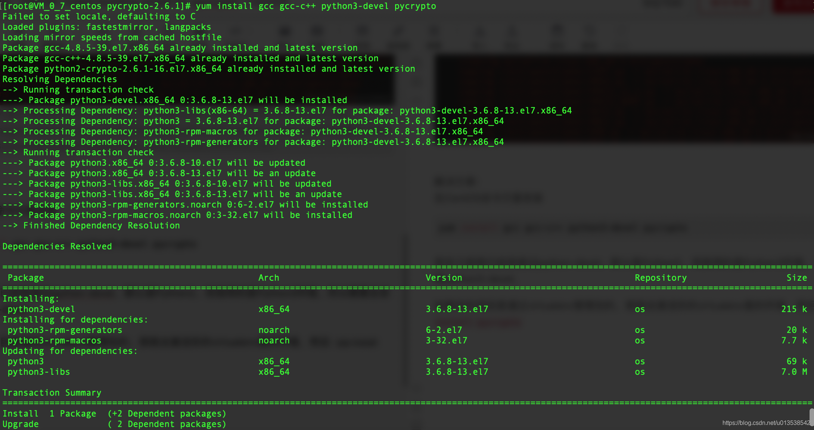The image size is (814, 430).
Task: Select python3-devel row in package table
Action: click(x=41, y=309)
